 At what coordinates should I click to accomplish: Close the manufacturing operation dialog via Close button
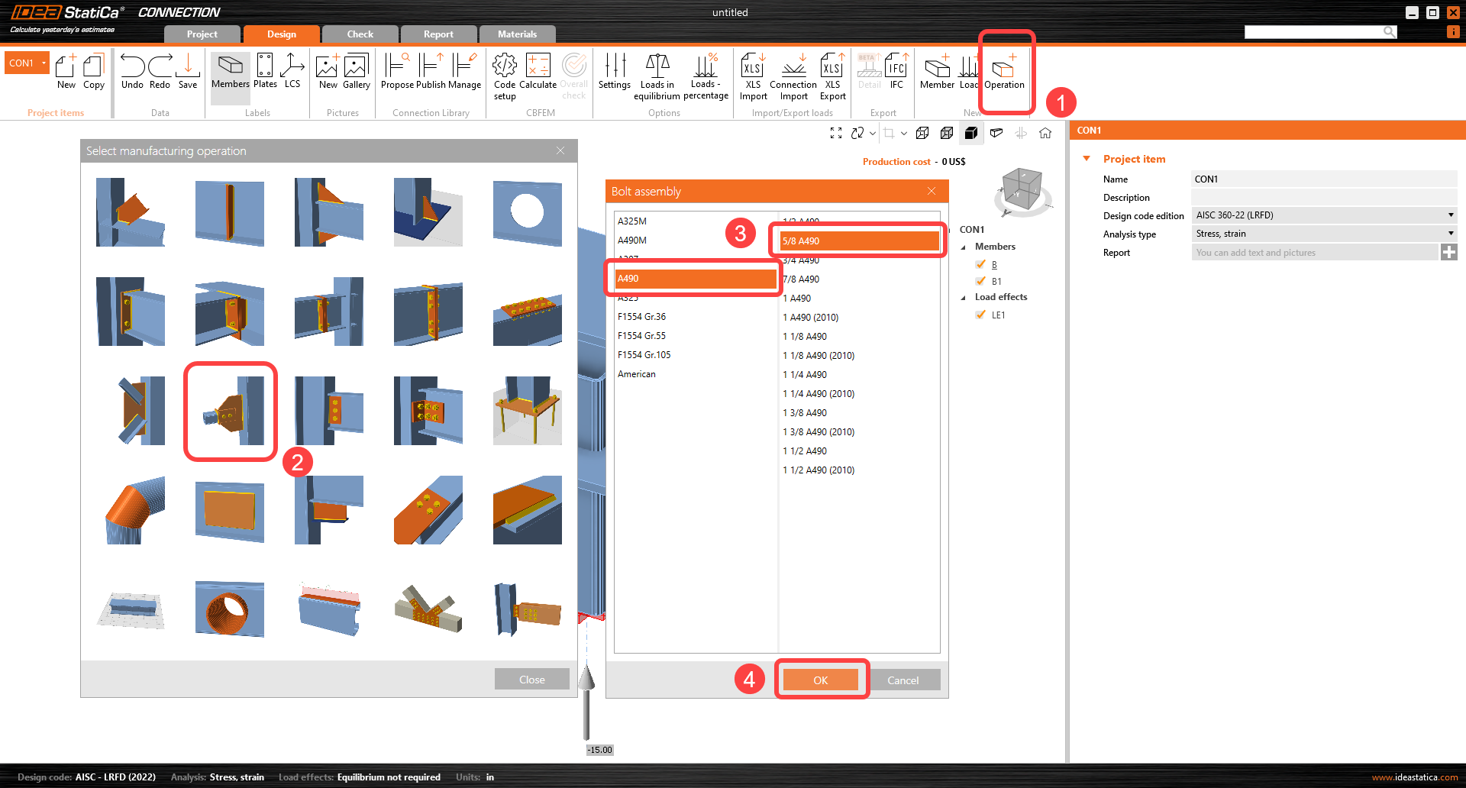coord(531,679)
